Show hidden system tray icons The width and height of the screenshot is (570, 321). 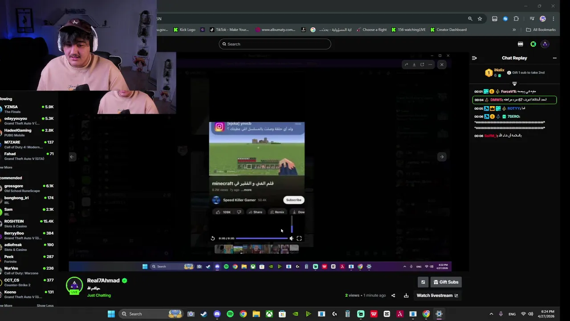(491, 314)
